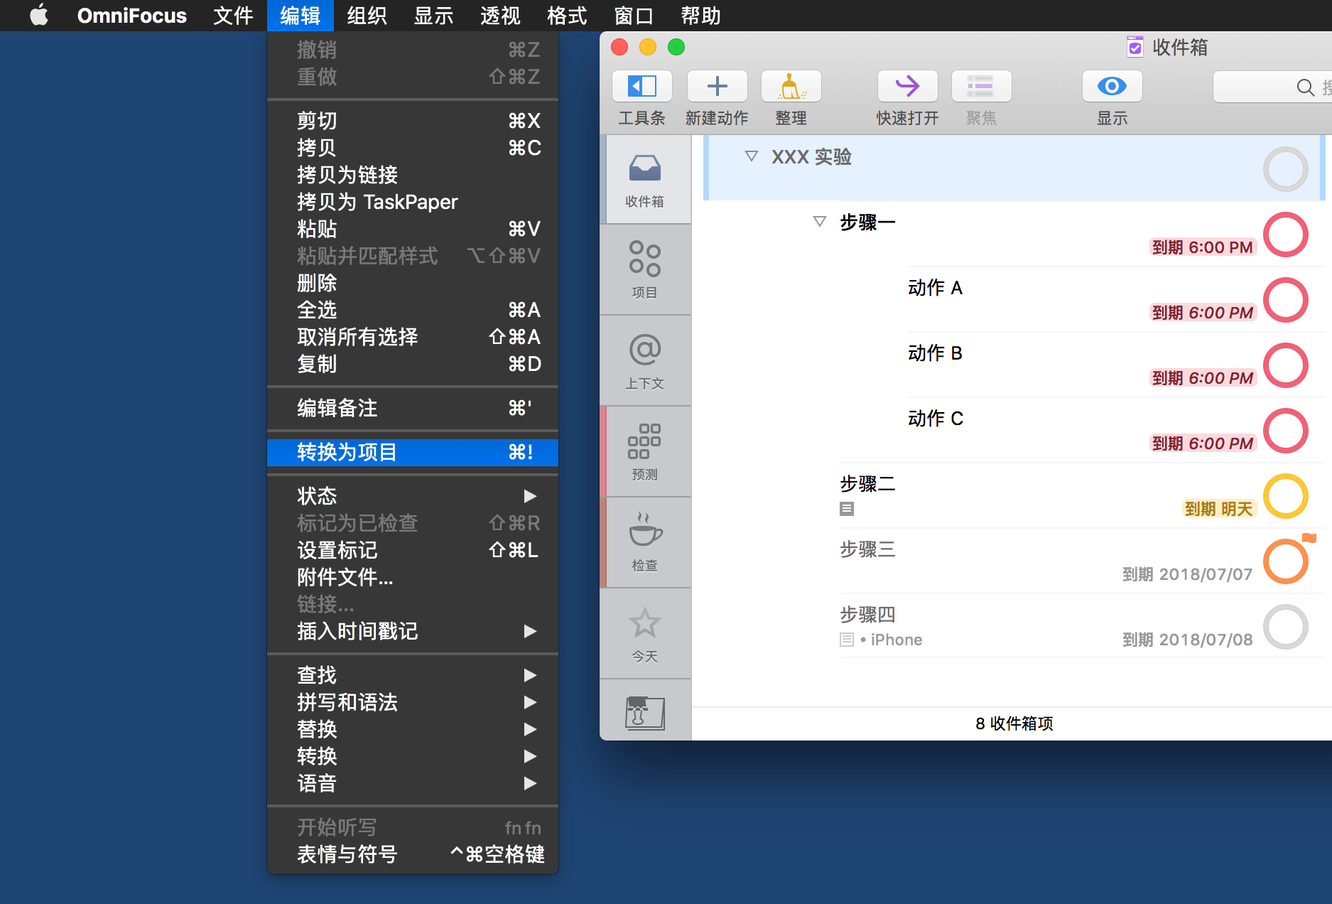Check off 步骤一 status circle

1285,235
